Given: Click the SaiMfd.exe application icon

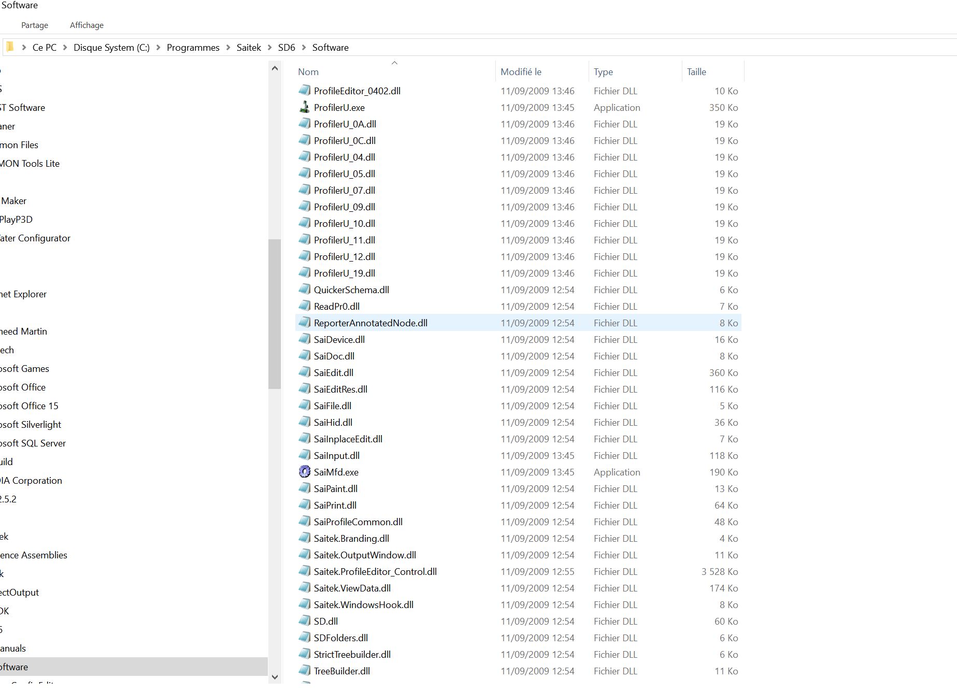Looking at the screenshot, I should [x=305, y=472].
